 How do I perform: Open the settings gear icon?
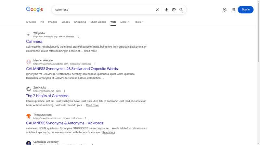(225, 10)
